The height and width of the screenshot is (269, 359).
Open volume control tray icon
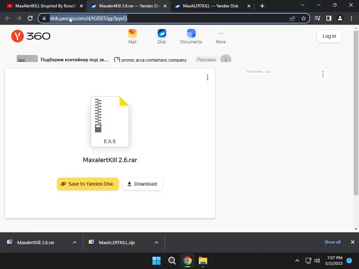pos(317,261)
